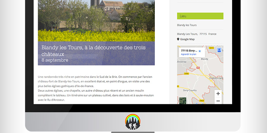Click the Google account avatar on map
This screenshot has width=267, height=133.
(219, 50)
